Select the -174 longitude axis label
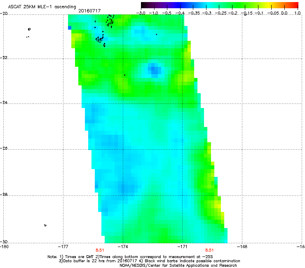The width and height of the screenshot is (305, 268). [x=123, y=247]
